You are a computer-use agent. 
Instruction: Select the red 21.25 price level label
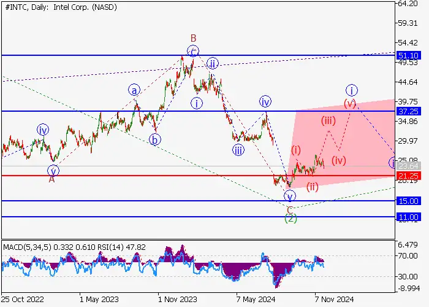click(409, 176)
